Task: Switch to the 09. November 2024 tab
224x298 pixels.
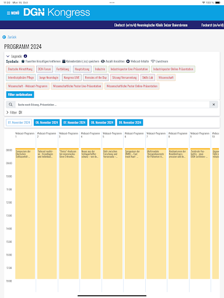Action: click(x=130, y=123)
